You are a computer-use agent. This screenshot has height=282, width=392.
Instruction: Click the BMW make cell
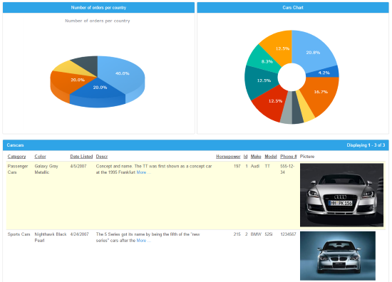coord(256,234)
